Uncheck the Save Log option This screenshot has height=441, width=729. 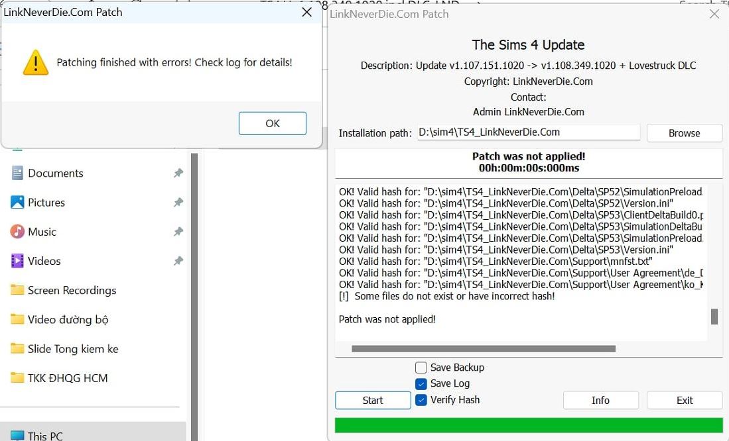click(x=420, y=383)
